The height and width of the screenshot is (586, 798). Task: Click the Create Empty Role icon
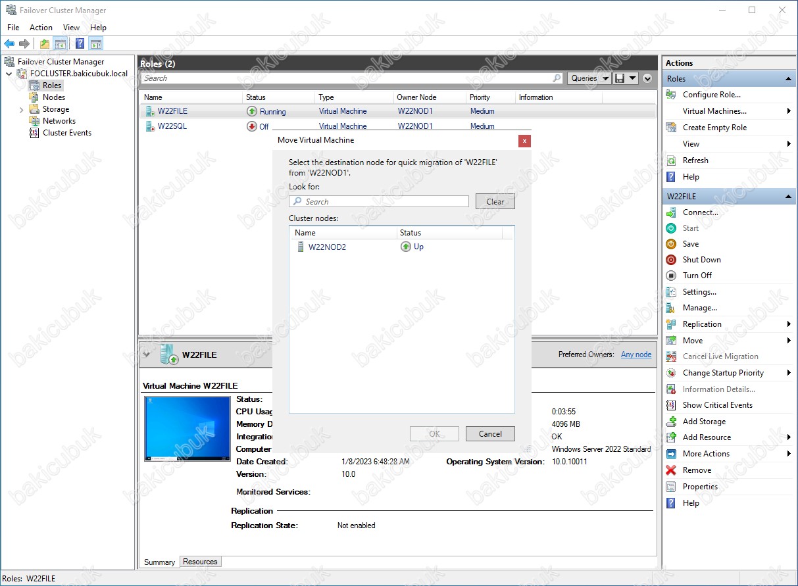pos(671,128)
